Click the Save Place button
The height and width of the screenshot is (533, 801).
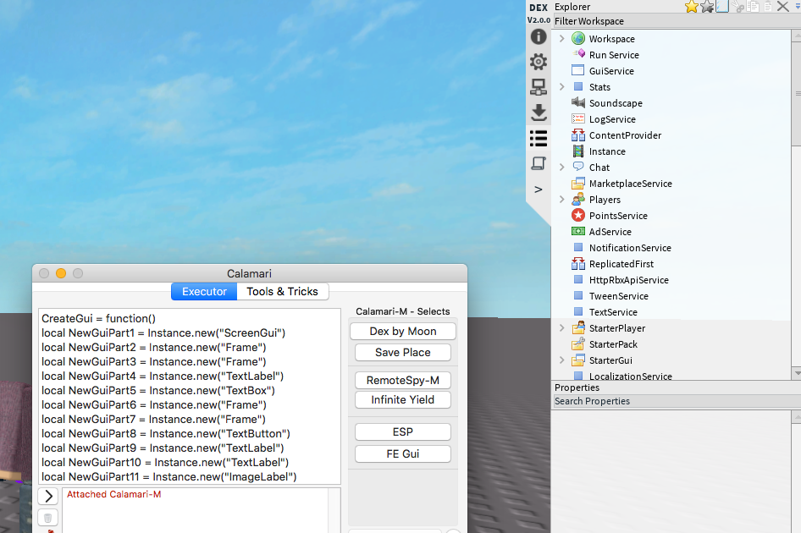tap(402, 353)
